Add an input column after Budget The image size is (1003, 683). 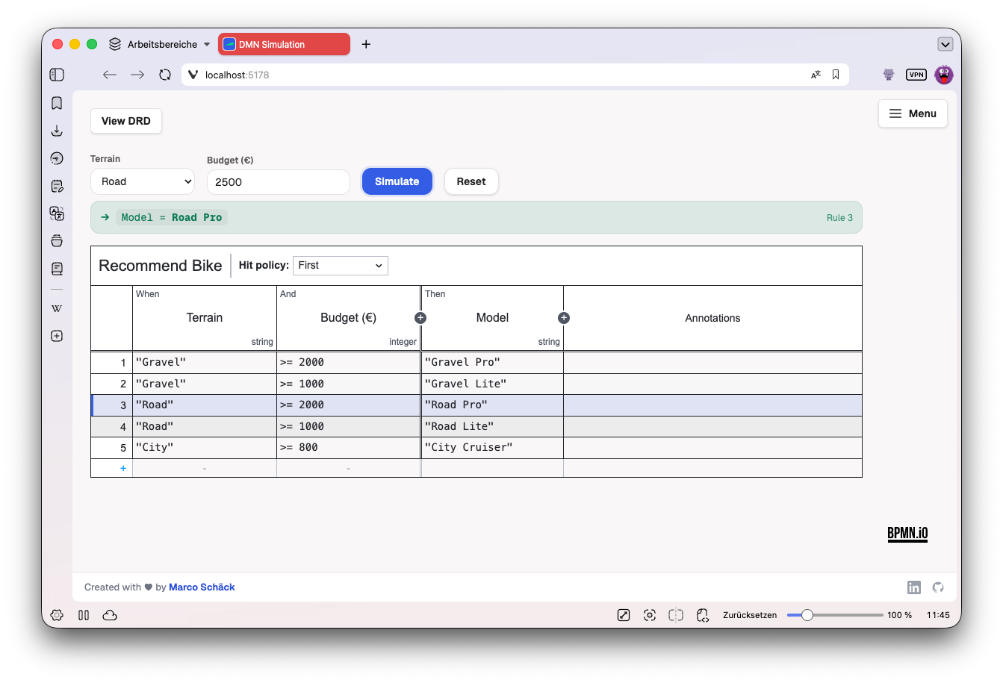click(x=420, y=318)
